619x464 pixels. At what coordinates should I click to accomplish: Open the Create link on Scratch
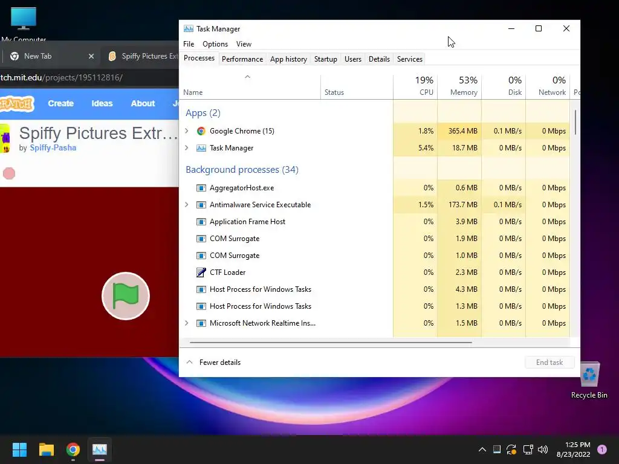pyautogui.click(x=61, y=103)
